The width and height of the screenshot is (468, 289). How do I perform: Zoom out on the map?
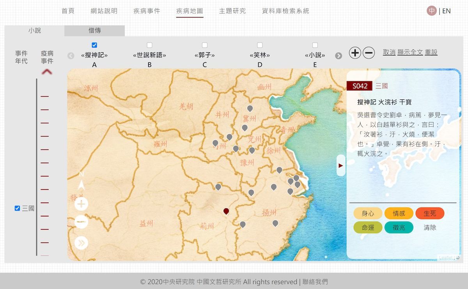click(81, 223)
